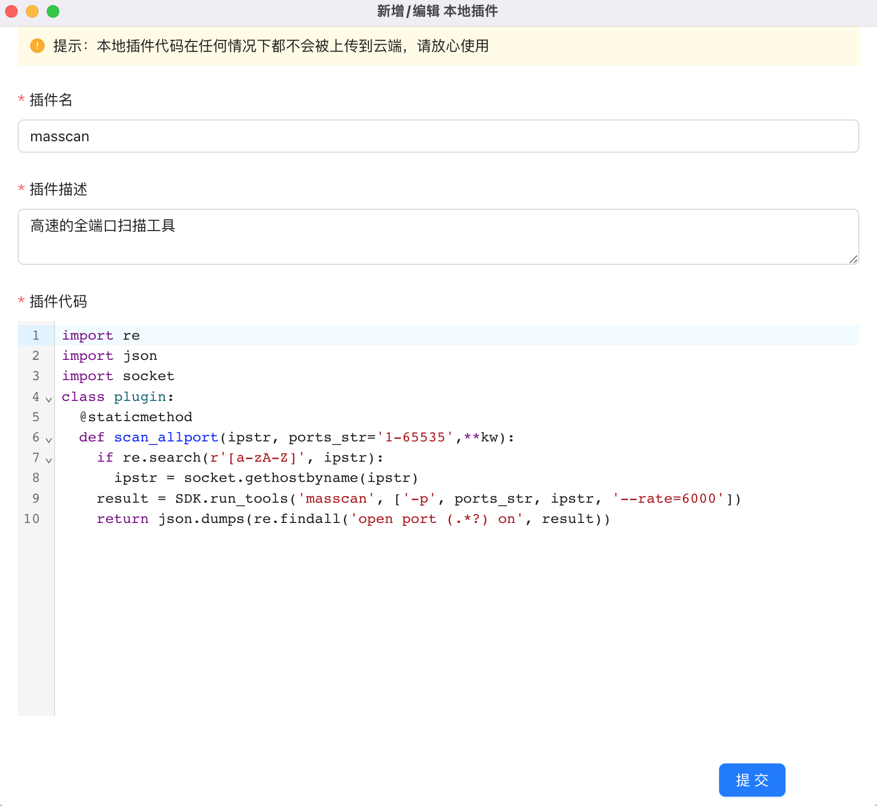
Task: Click line number 5 in the editor gutter
Action: [x=35, y=417]
